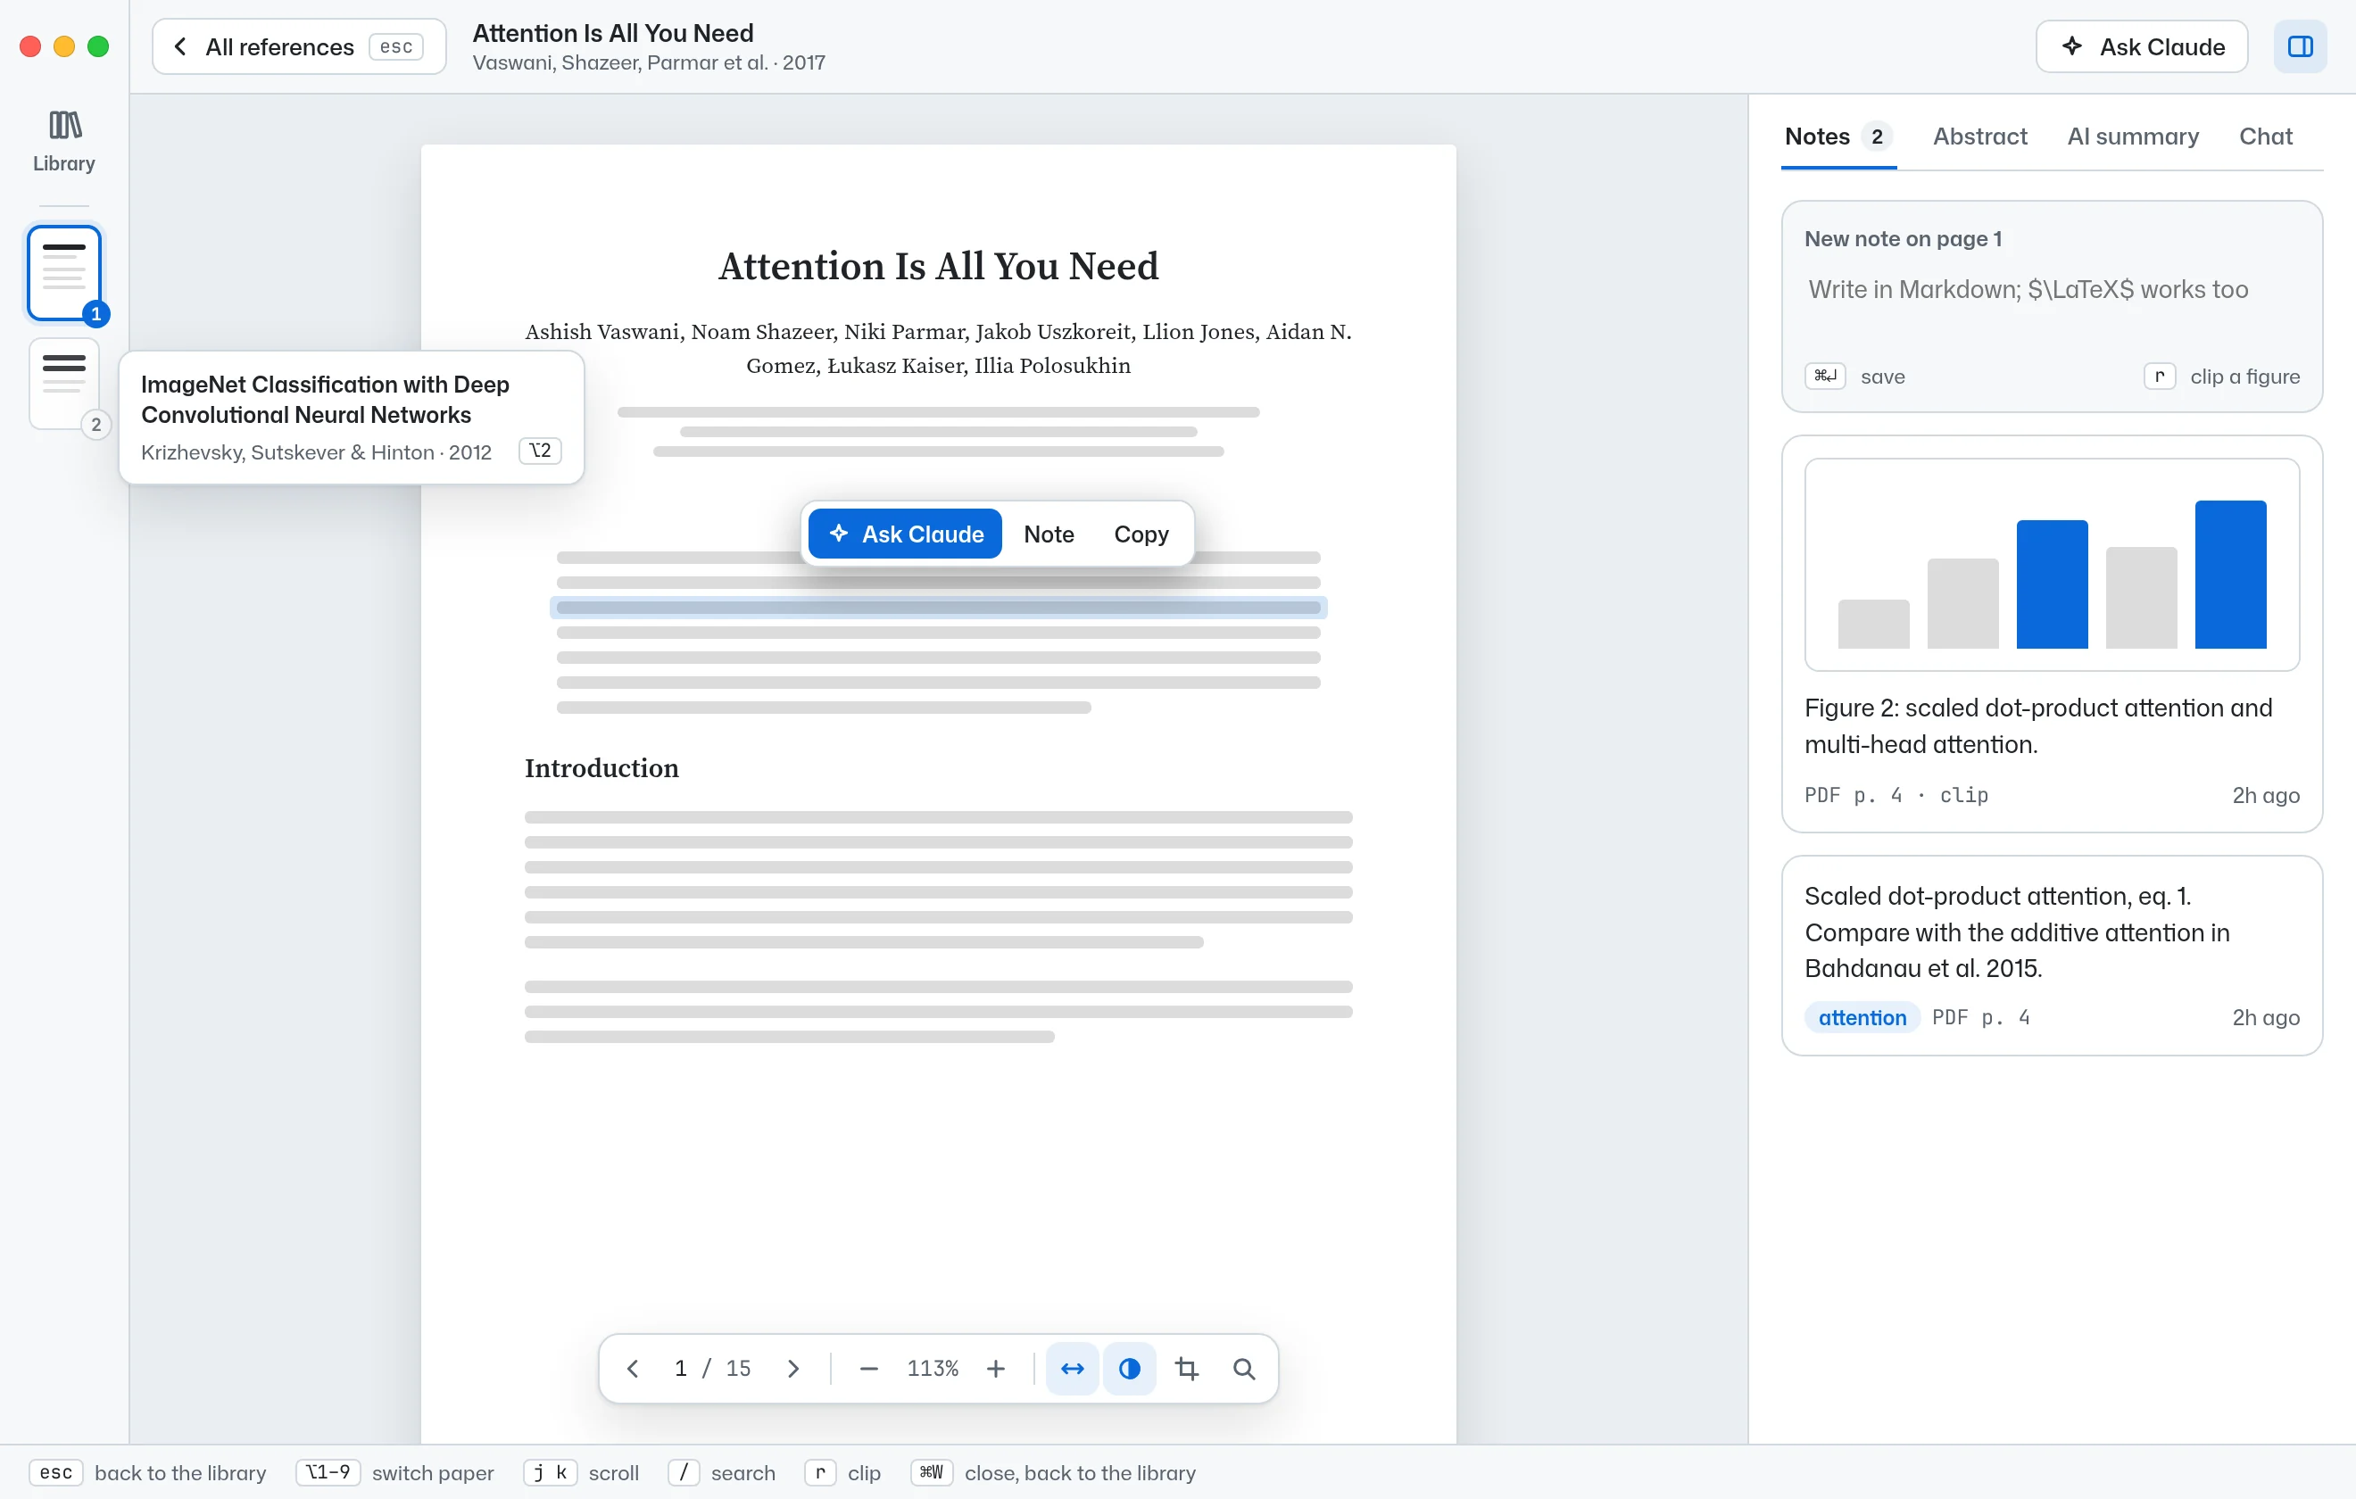This screenshot has height=1499, width=2356.
Task: Switch to the Abstract tab
Action: coord(1979,136)
